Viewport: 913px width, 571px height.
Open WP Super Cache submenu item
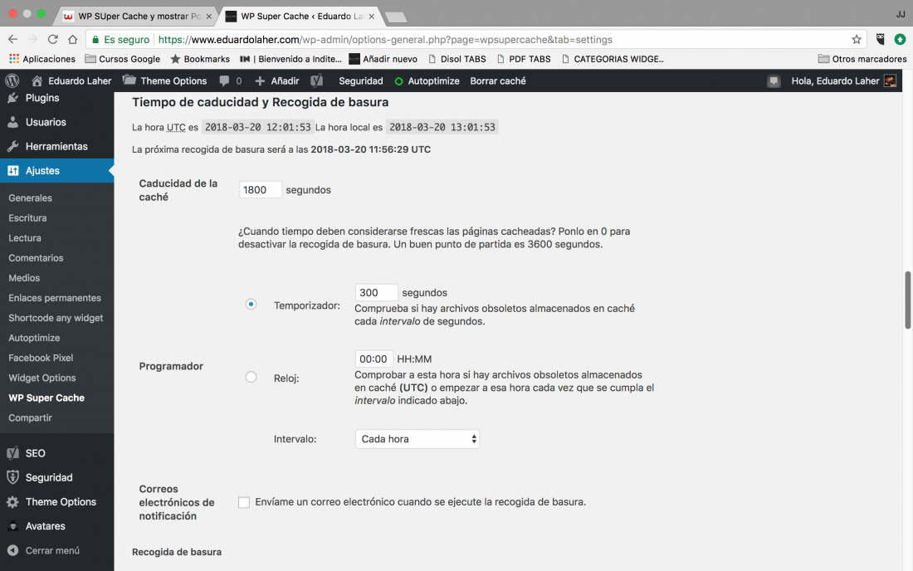(46, 398)
